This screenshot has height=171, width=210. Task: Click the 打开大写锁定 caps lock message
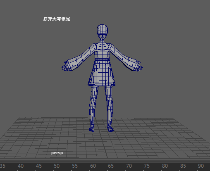pyautogui.click(x=57, y=19)
